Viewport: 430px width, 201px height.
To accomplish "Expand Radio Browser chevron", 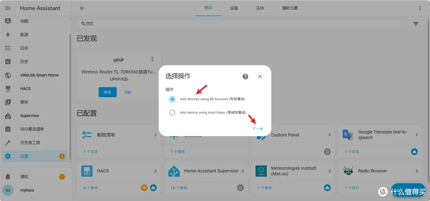I will tap(416, 171).
